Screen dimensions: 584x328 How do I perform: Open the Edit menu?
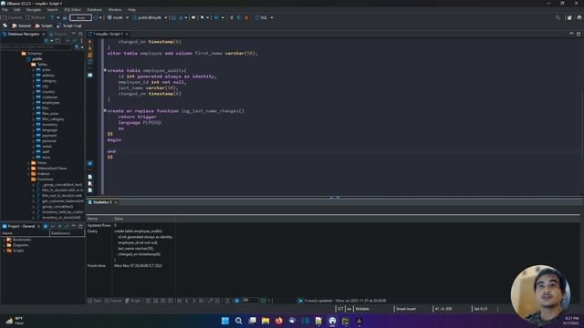16,10
